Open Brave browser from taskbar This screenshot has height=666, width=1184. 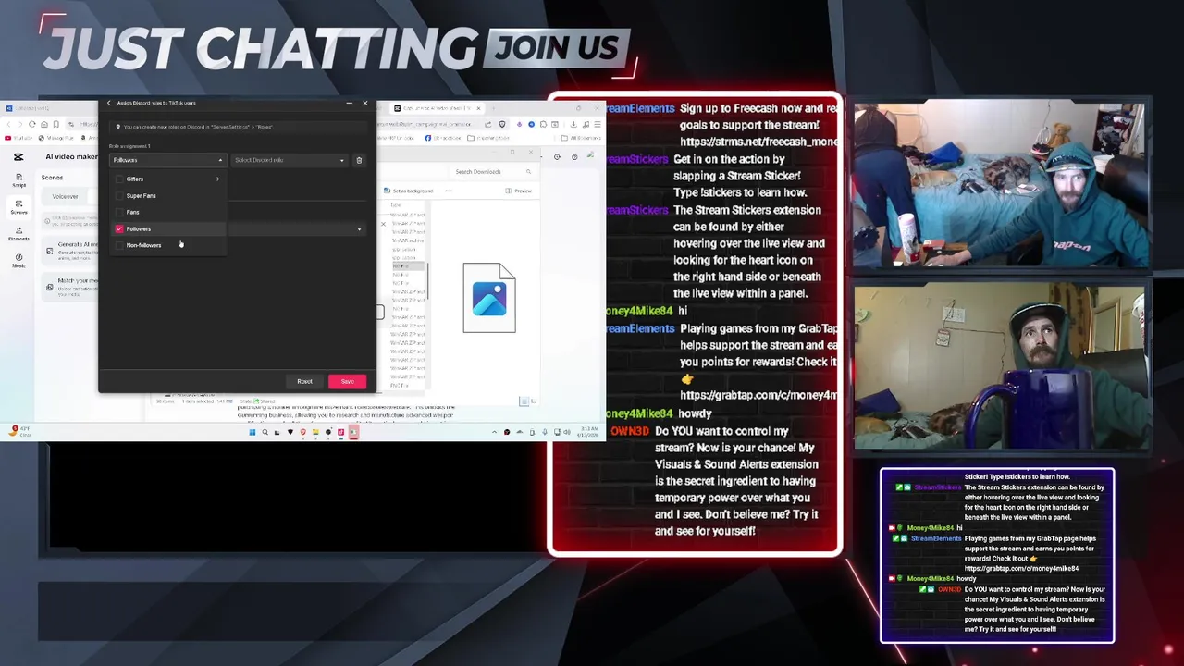pos(302,432)
